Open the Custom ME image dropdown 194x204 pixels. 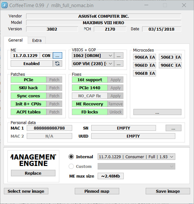136,166
